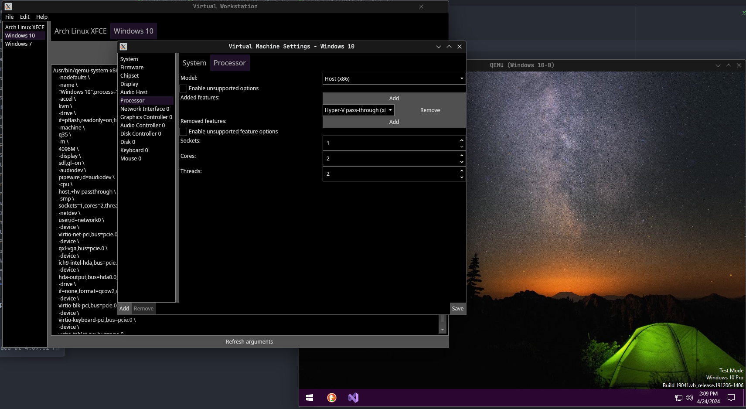Select Graphics Controller 0 item

[146, 117]
